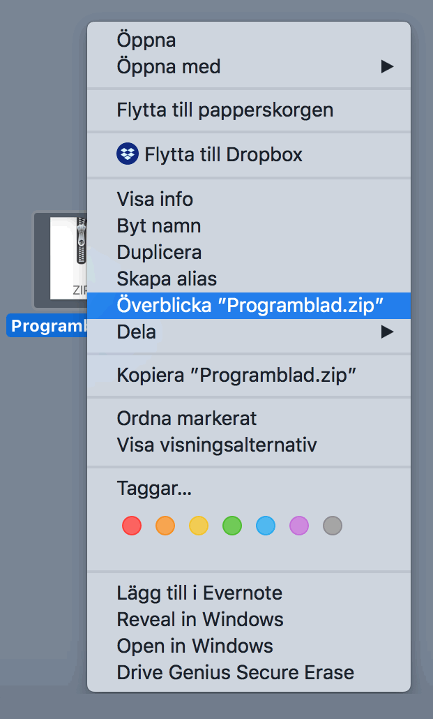Apply the green tag color
The height and width of the screenshot is (719, 433).
tap(232, 526)
